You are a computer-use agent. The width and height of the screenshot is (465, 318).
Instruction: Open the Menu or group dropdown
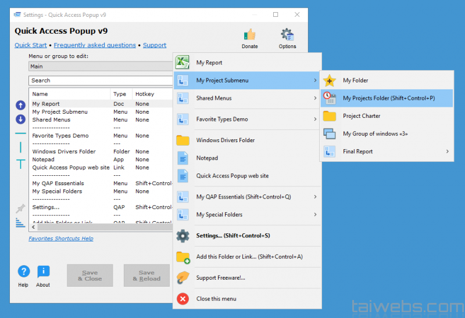100,67
